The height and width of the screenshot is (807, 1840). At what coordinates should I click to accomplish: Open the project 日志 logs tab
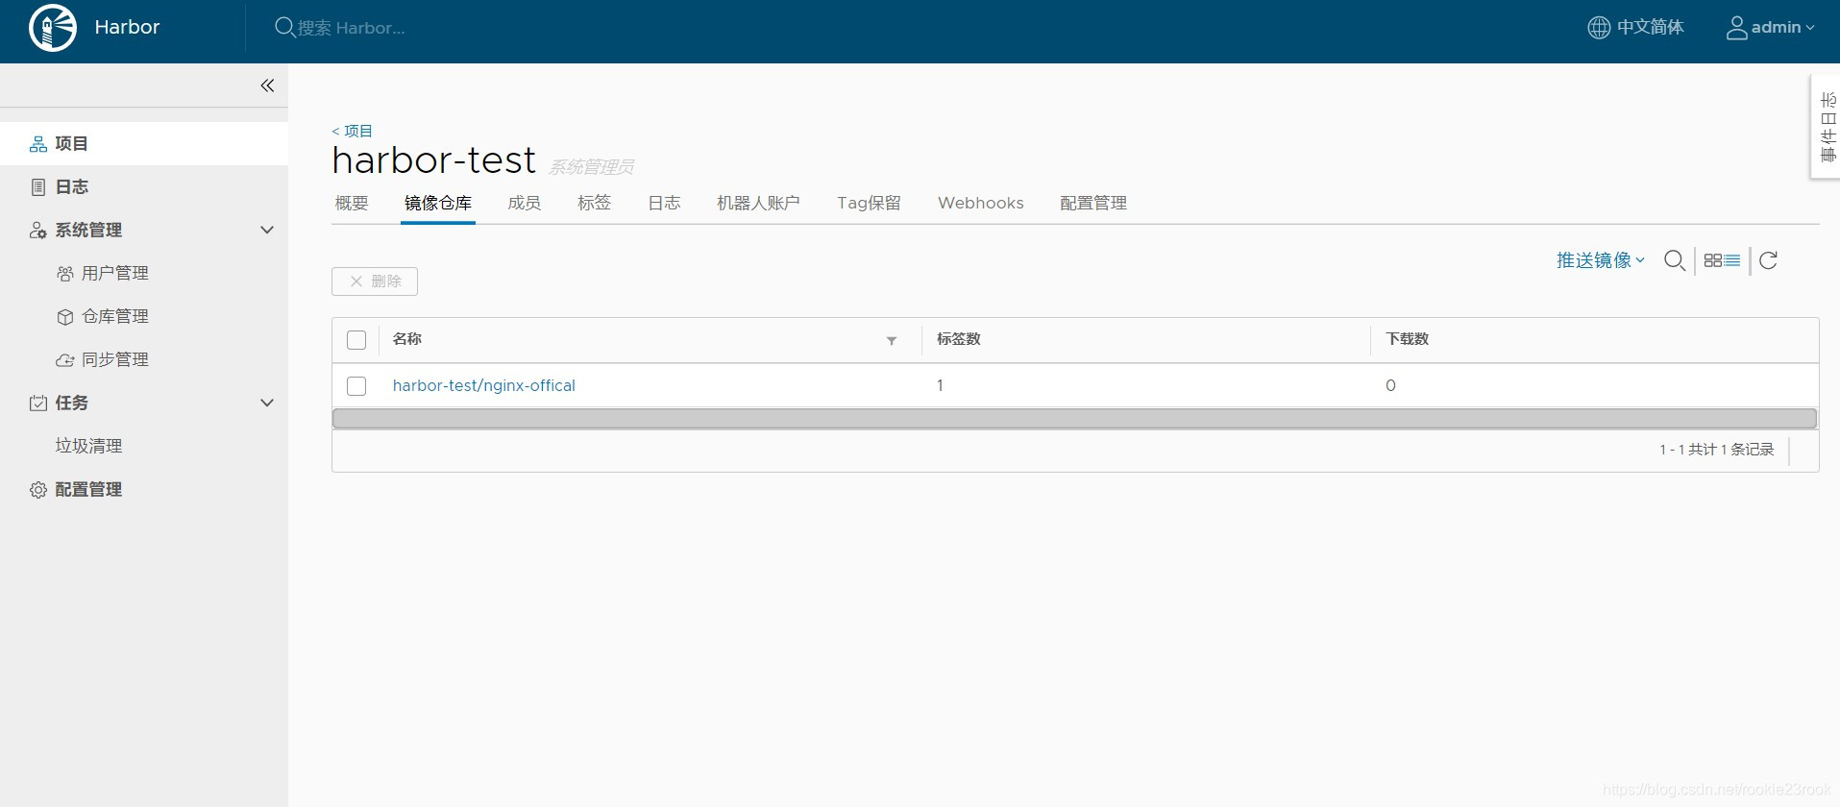(x=665, y=203)
